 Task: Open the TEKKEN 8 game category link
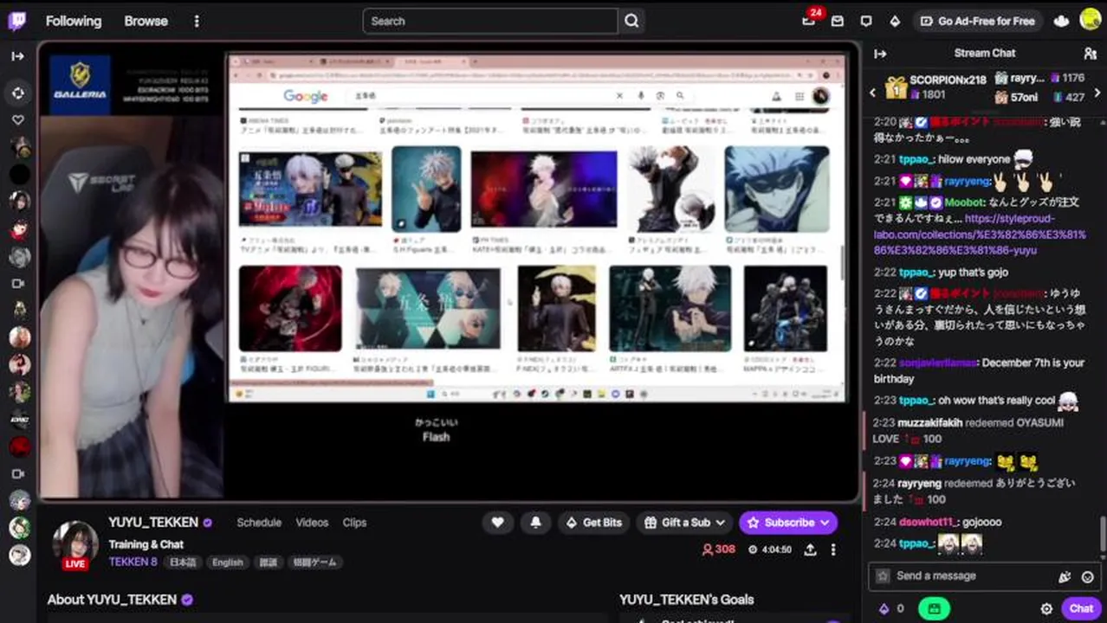pos(133,562)
